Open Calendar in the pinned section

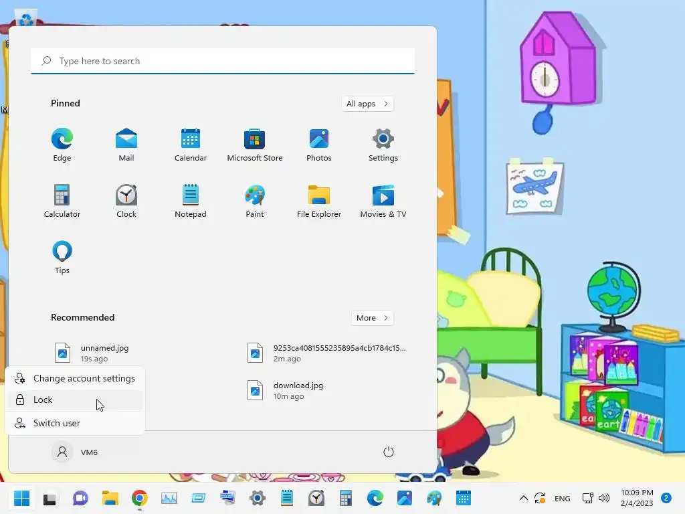[x=191, y=145]
